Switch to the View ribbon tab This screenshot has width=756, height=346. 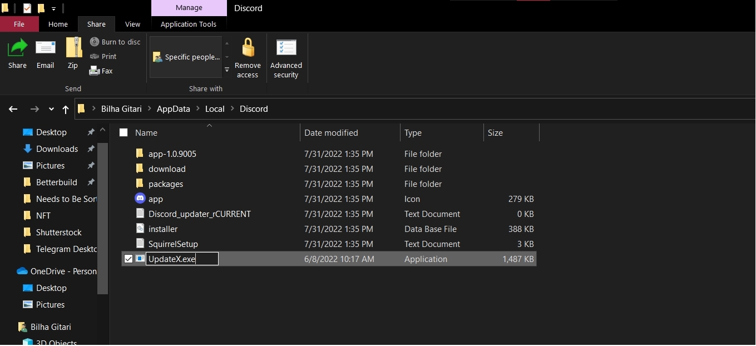coord(132,24)
